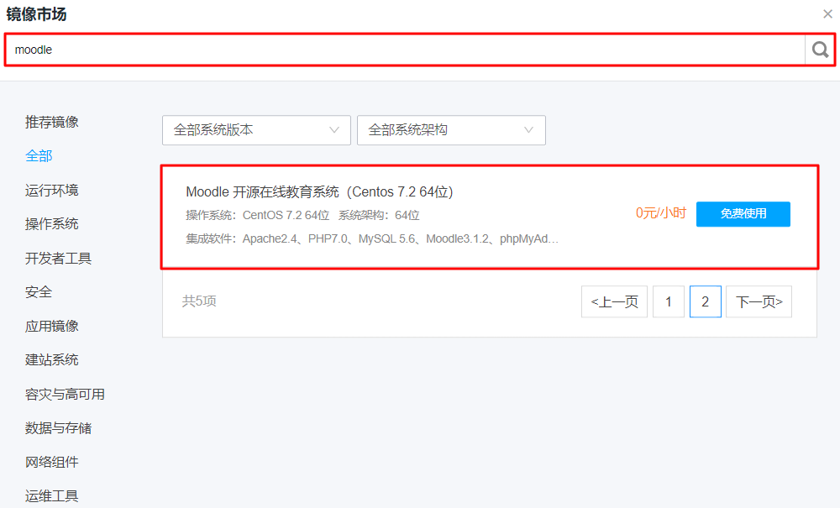Click the 集成软件 Apache2.4 PHP7.0 line
The height and width of the screenshot is (508, 840).
click(372, 238)
